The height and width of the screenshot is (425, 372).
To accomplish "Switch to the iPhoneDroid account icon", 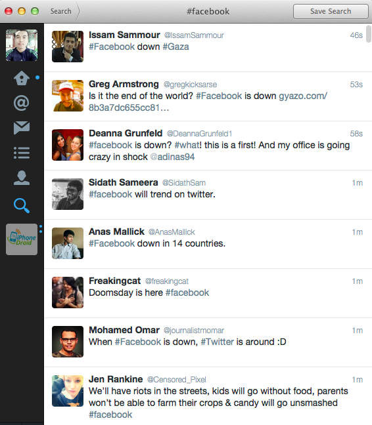I will pos(22,239).
